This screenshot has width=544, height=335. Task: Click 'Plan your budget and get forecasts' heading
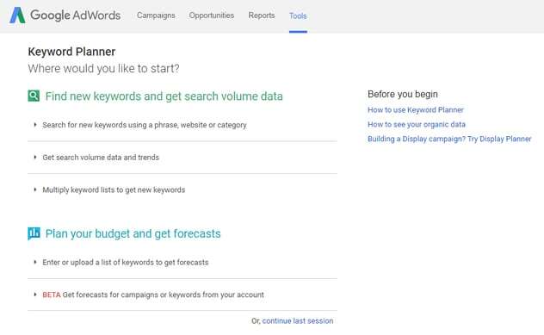[x=133, y=233]
